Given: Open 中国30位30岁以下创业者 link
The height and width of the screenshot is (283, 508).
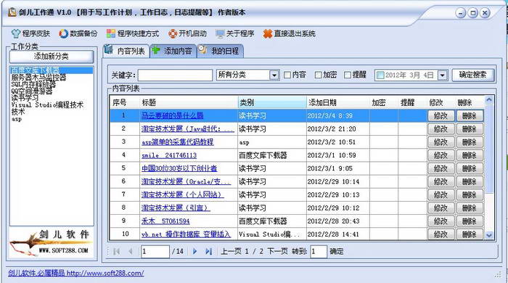Looking at the screenshot, I should 179,168.
